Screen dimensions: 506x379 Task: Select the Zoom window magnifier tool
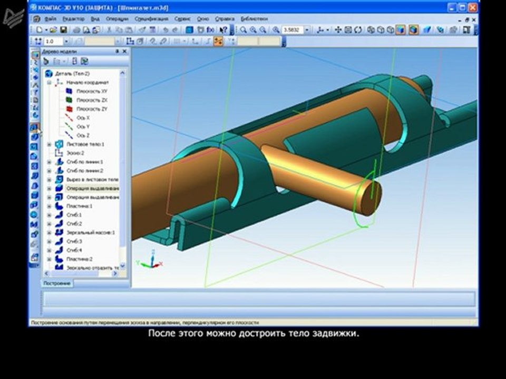click(244, 30)
